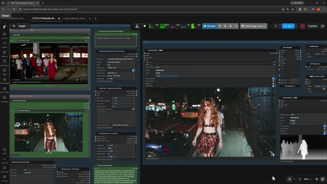Click Show Image Feed button
The width and height of the screenshot is (327, 184).
pos(253,26)
